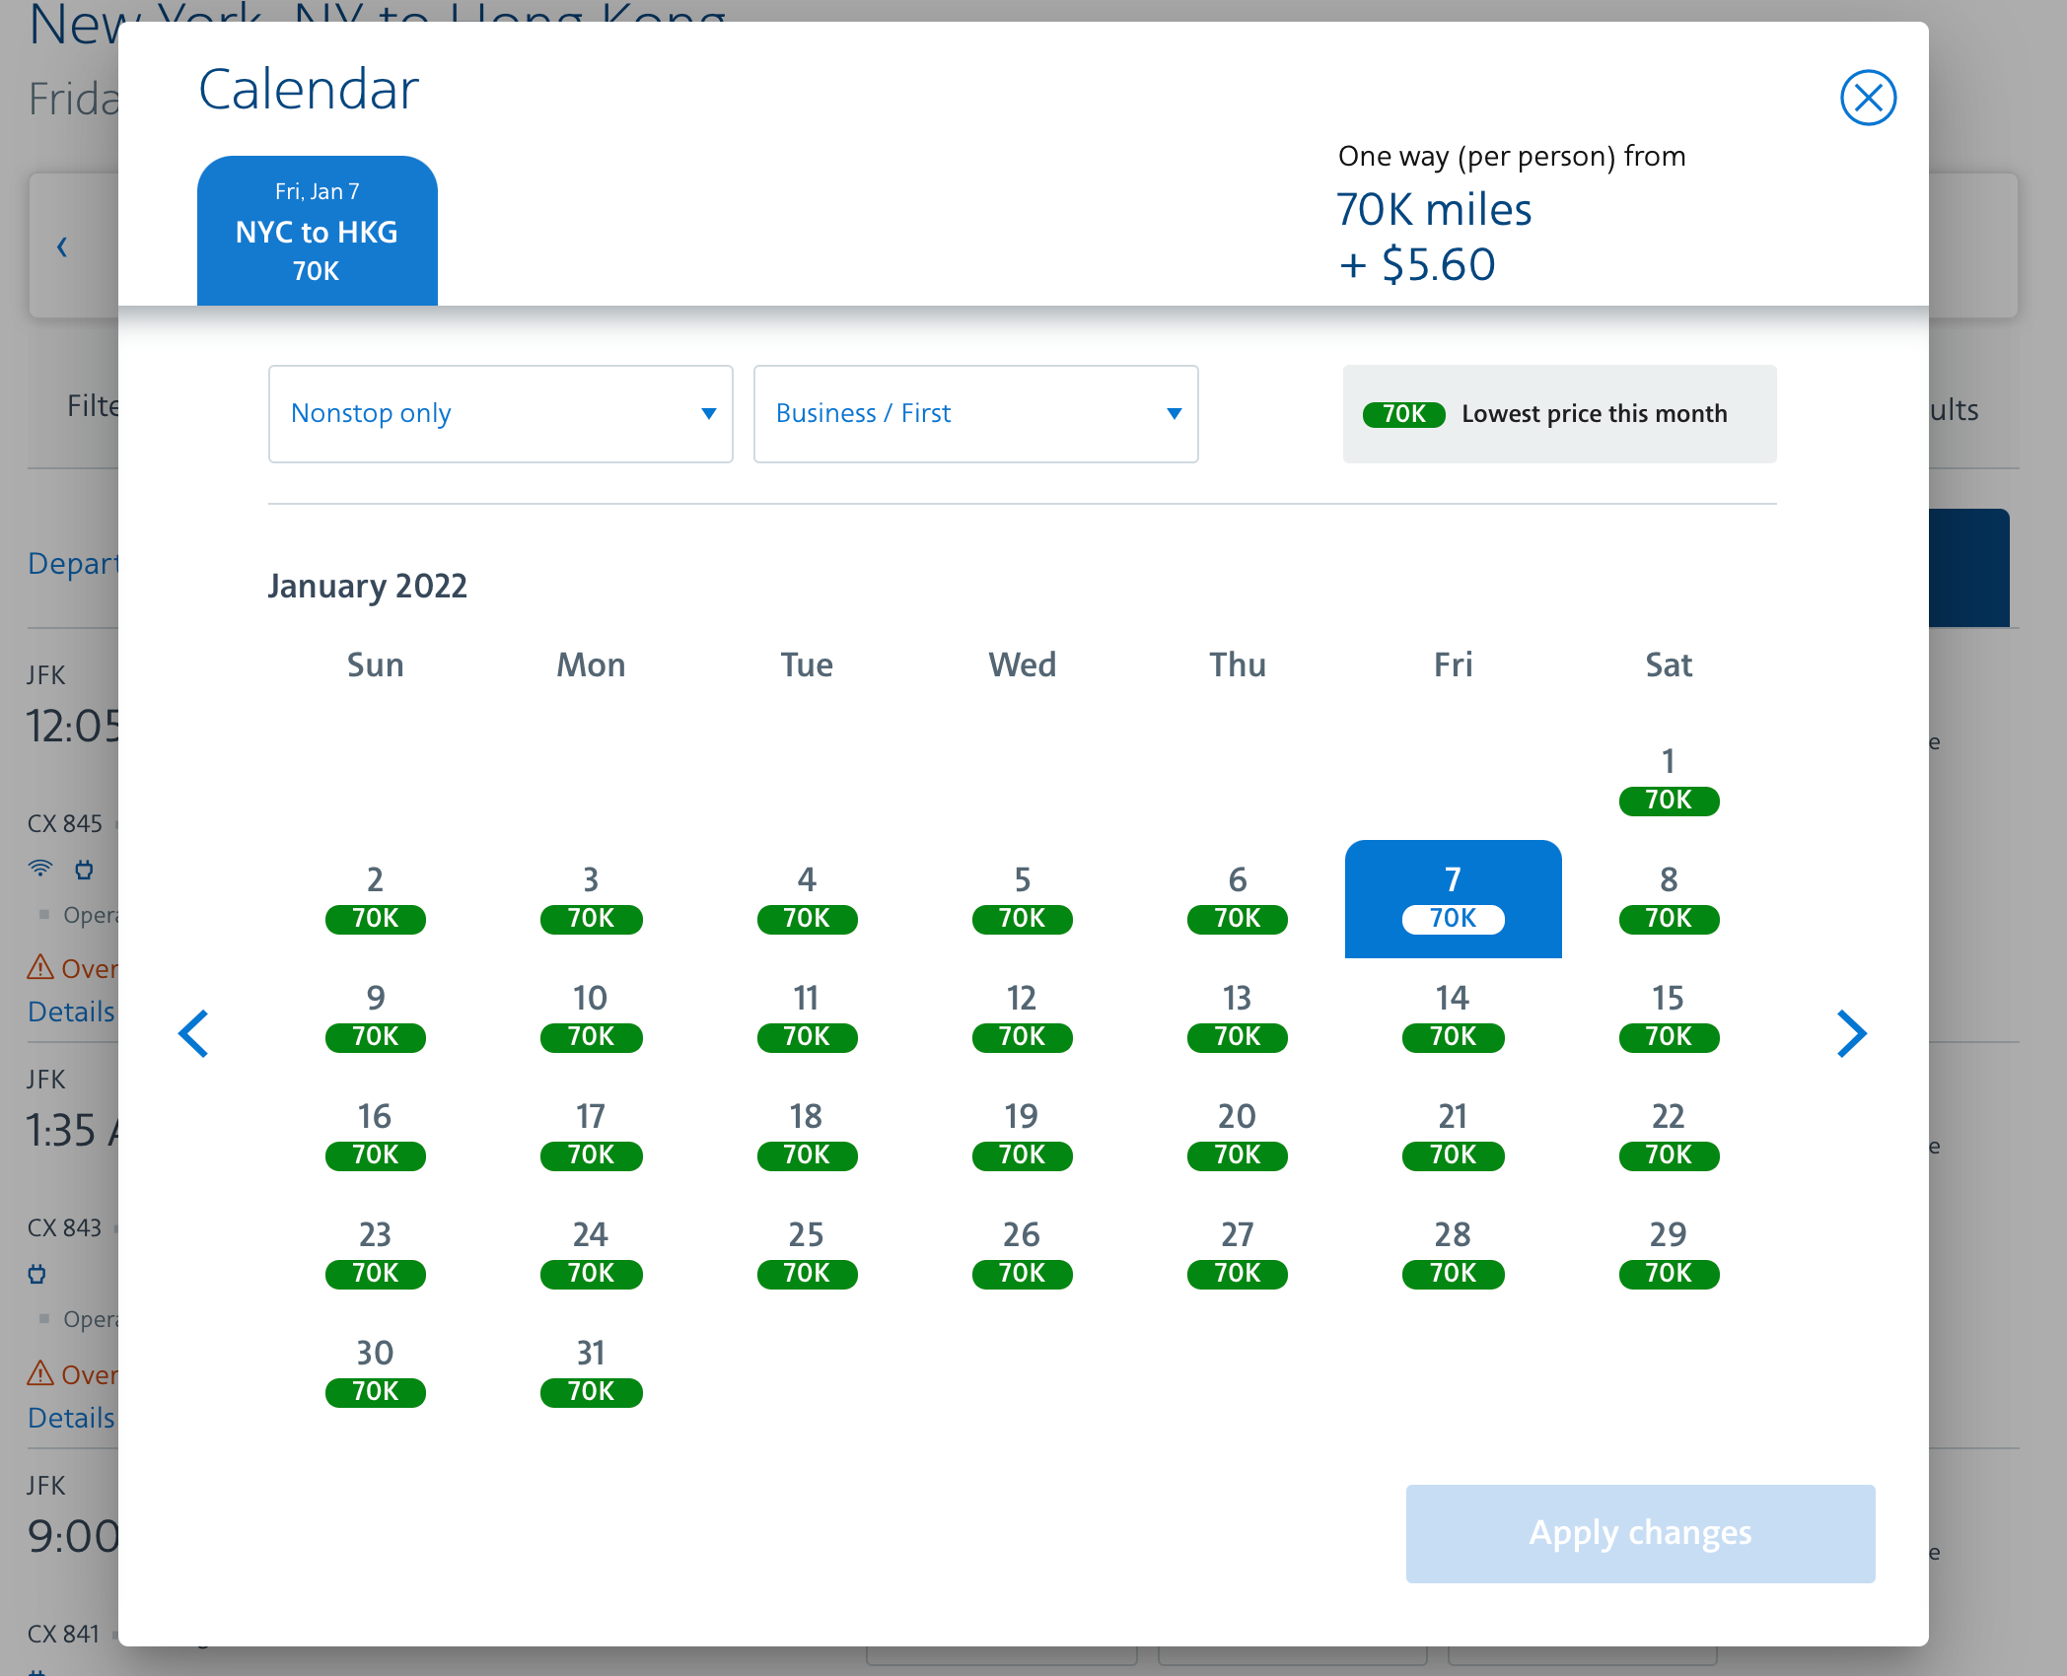The width and height of the screenshot is (2067, 1676).
Task: Choose January 19 Wednesday fare
Action: click(1022, 1136)
